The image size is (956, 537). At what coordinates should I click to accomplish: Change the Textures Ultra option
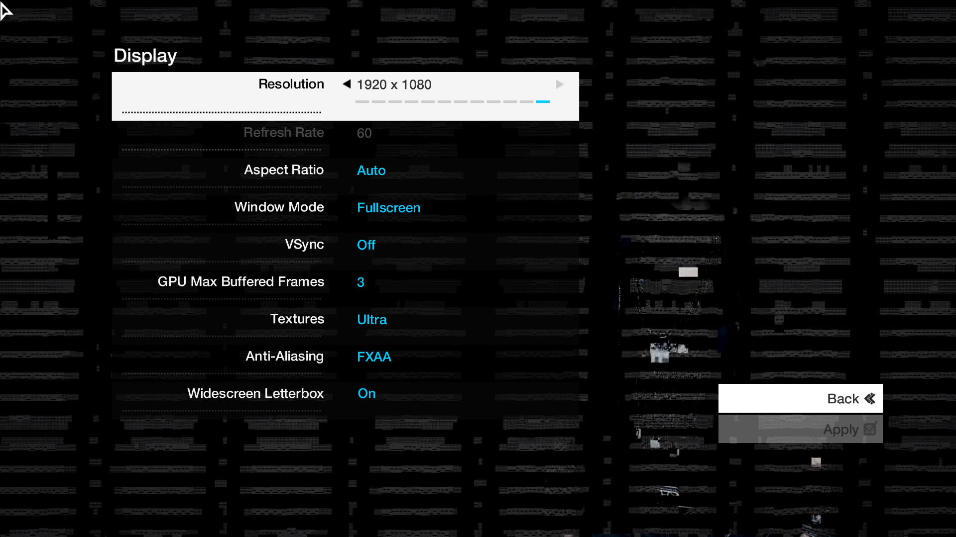pyautogui.click(x=371, y=320)
